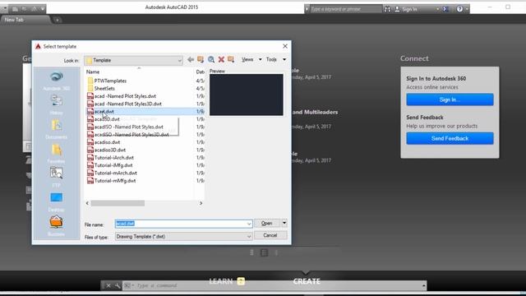Click the File name input field
The image size is (526, 296).
click(181, 224)
